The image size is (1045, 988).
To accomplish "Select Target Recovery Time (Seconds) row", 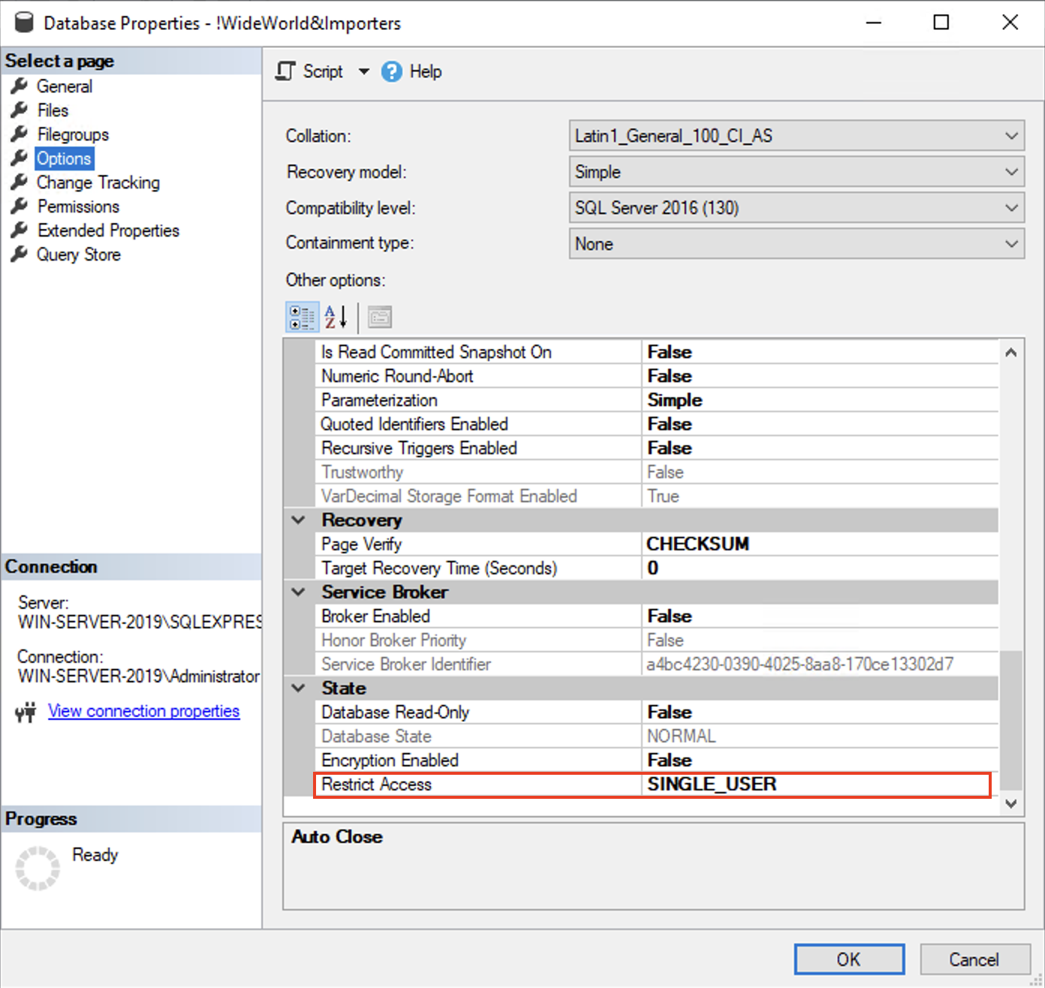I will (657, 568).
